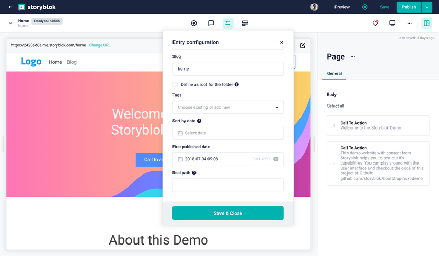
Task: Open help for Real path
Action: tap(194, 173)
